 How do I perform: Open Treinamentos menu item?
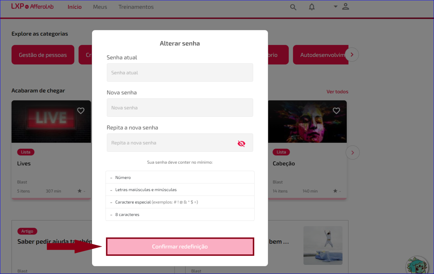[x=136, y=7]
